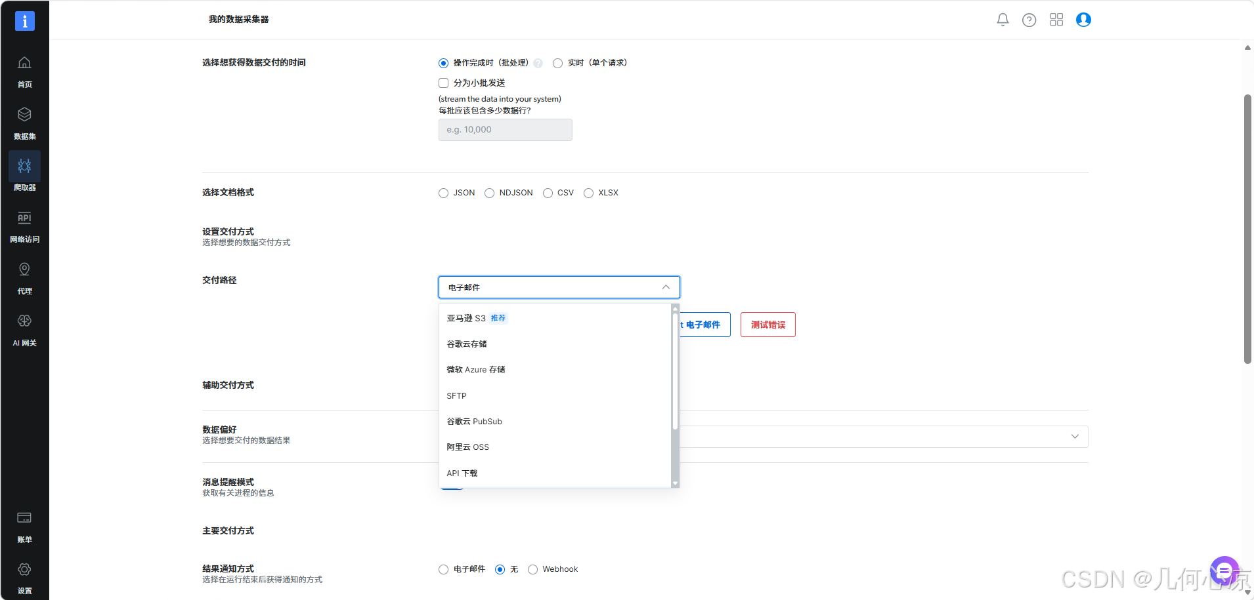Select 实时 (单个请求) radio button

pyautogui.click(x=557, y=63)
